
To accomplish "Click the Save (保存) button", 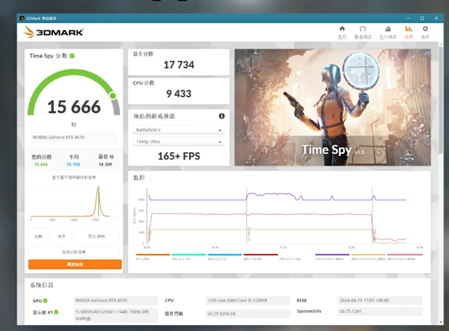I will (x=61, y=236).
